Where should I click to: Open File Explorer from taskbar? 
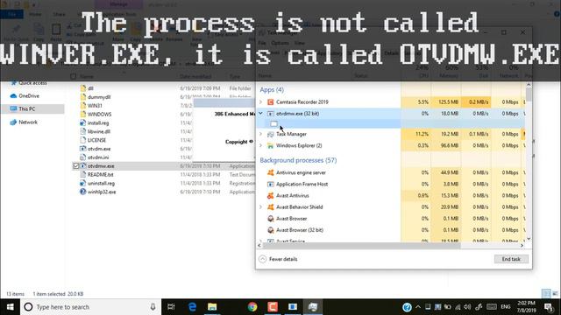click(x=212, y=307)
